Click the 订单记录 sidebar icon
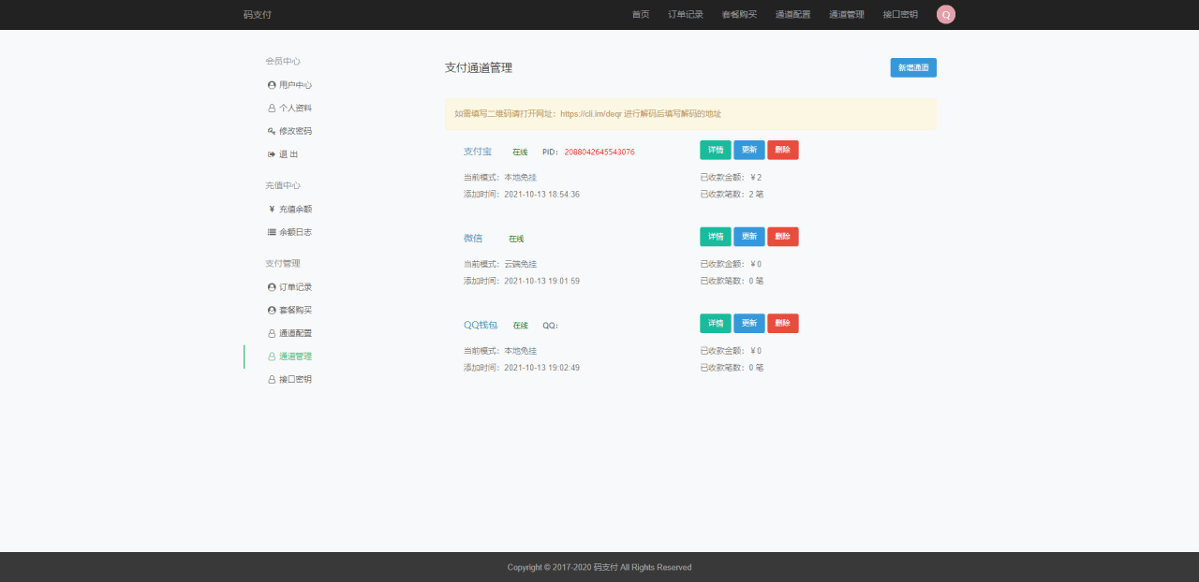Screen dimensions: 1199x582 coord(272,287)
